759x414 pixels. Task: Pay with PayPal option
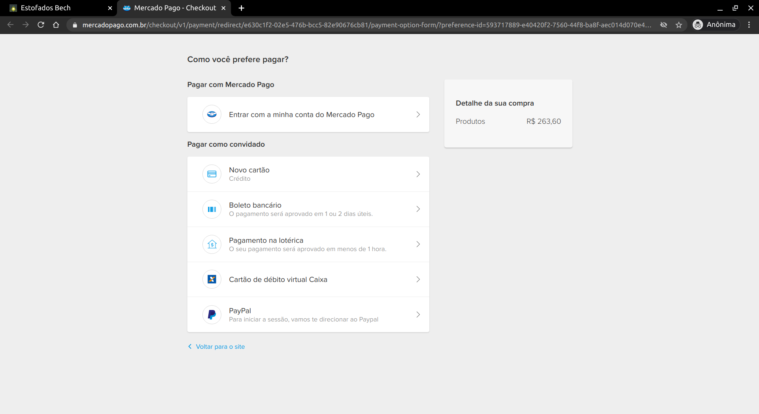coord(308,314)
